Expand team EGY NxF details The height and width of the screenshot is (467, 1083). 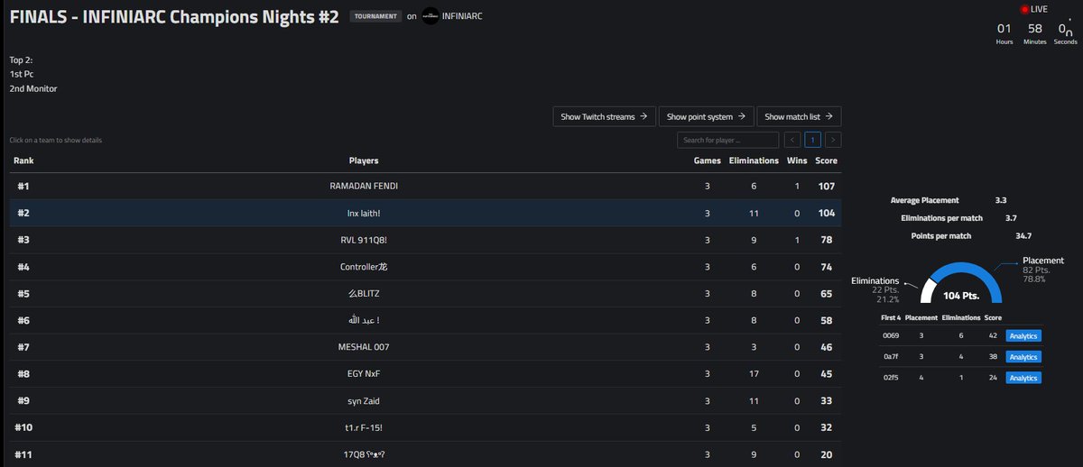coord(426,373)
